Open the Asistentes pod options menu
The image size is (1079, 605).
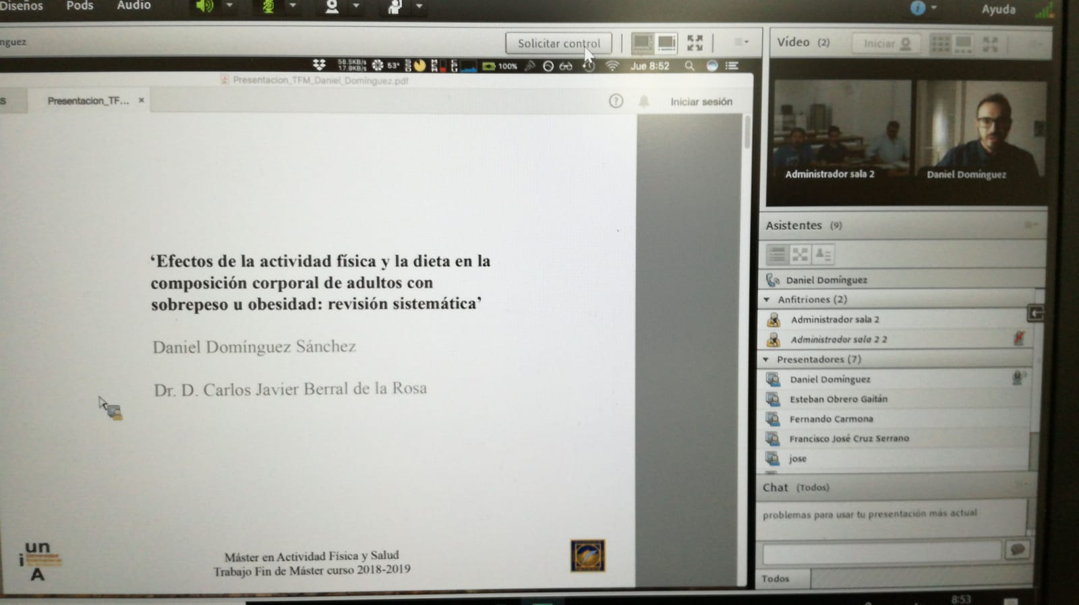pos(1030,225)
